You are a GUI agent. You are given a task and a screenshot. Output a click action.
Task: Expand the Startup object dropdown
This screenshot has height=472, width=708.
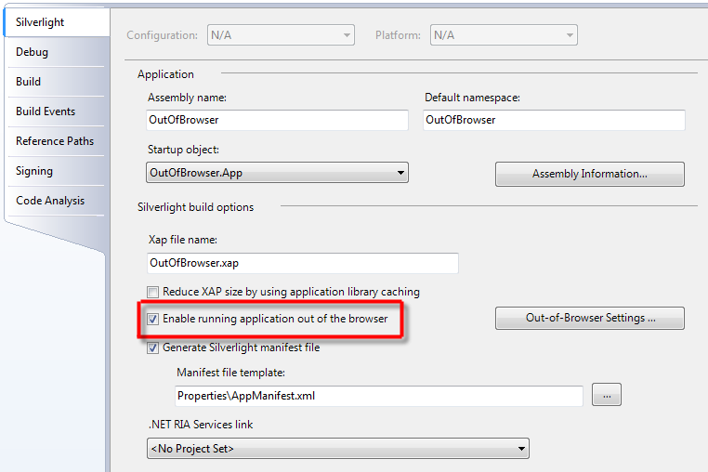(x=277, y=173)
